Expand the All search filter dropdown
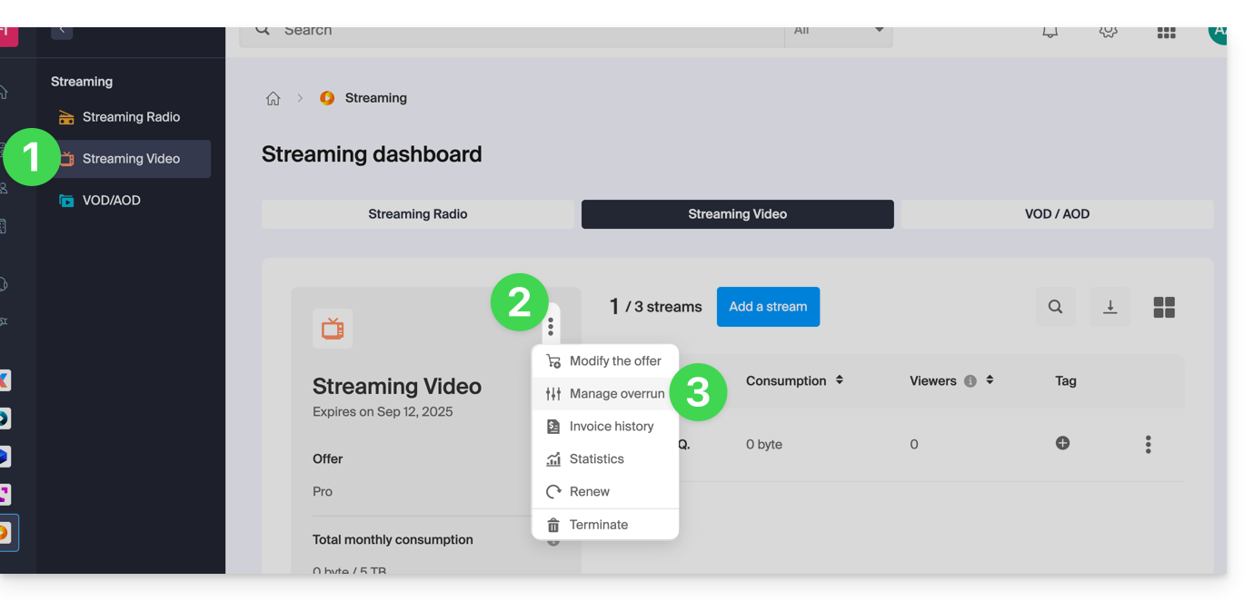This screenshot has height=601, width=1254. click(x=838, y=32)
